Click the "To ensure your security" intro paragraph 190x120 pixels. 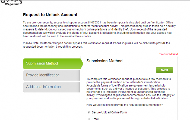pyautogui.click(x=99, y=29)
